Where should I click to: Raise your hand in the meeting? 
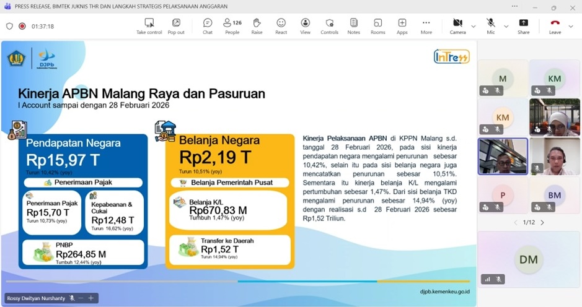[257, 26]
